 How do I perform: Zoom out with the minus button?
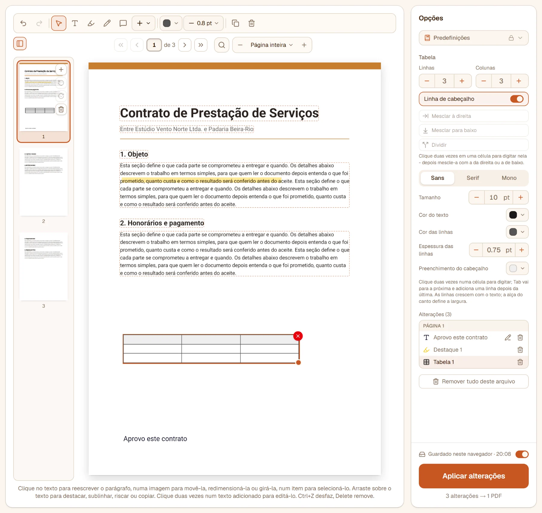(x=240, y=45)
